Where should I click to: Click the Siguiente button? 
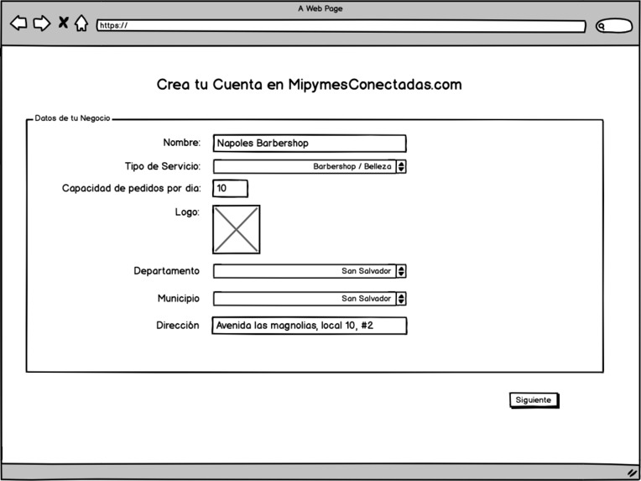[x=534, y=400]
